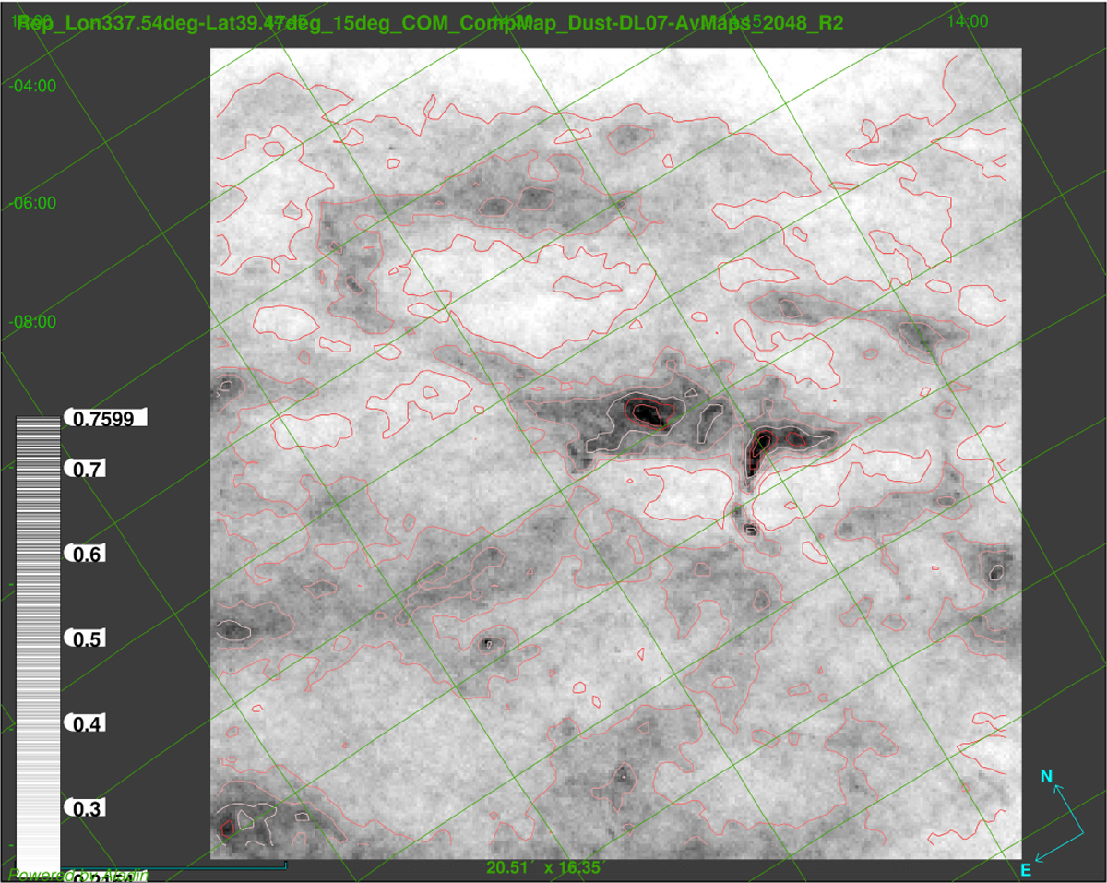
Task: Click the -08:00 declination grid label
Action: coord(32,322)
